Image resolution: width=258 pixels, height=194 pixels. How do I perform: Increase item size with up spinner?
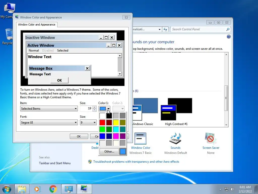point(94,107)
